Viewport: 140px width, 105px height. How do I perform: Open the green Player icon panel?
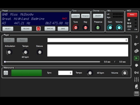tap(136, 58)
